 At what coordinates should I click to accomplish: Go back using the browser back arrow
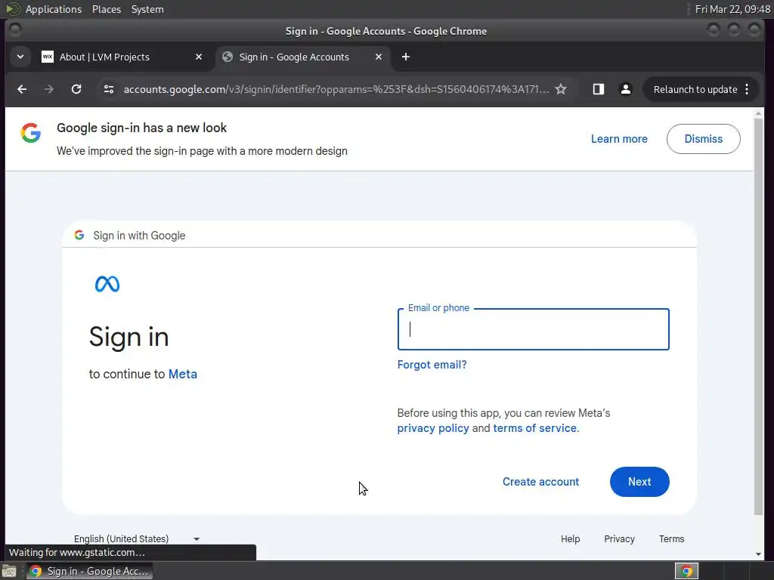pyautogui.click(x=22, y=89)
